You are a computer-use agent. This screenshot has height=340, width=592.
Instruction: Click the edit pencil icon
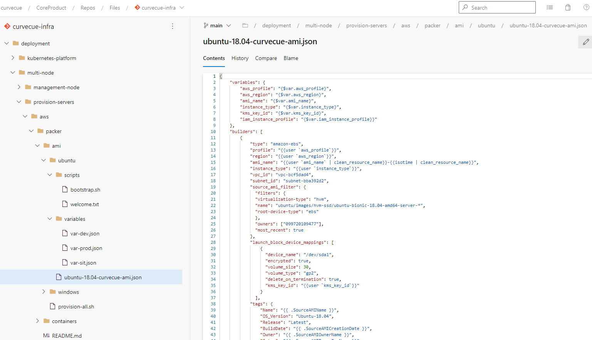click(x=586, y=42)
